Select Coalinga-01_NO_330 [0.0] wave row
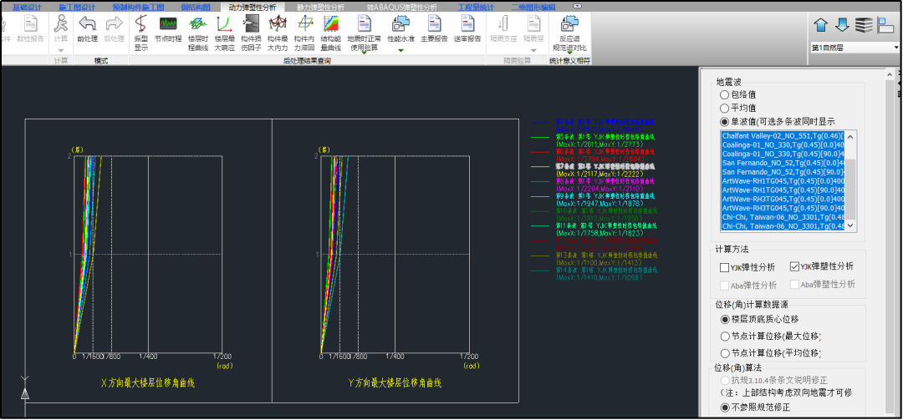 [x=783, y=145]
